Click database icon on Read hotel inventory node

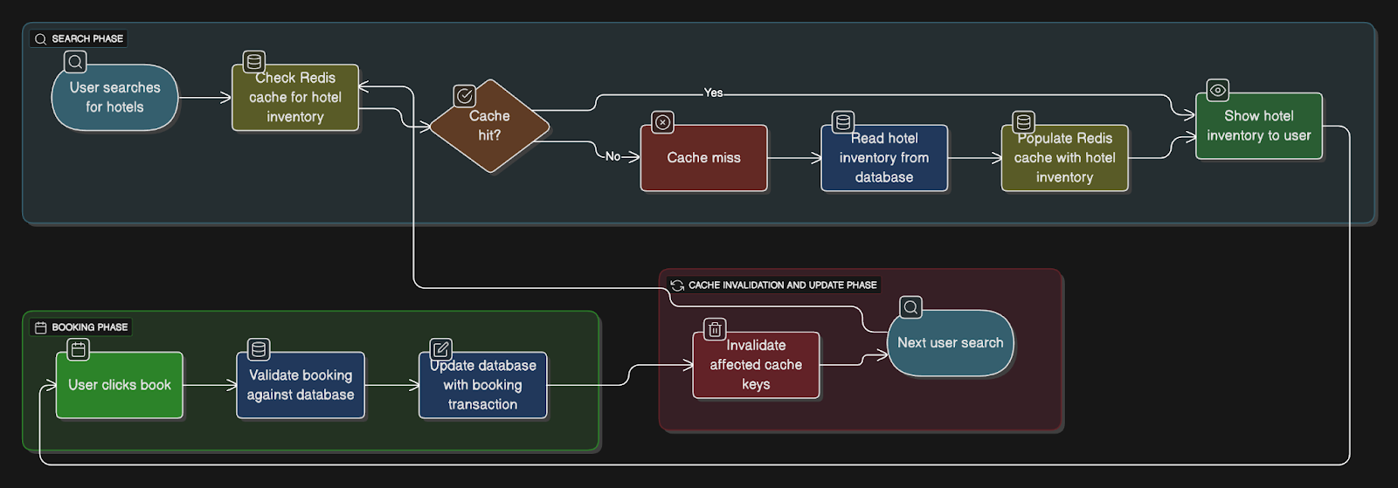tap(843, 122)
